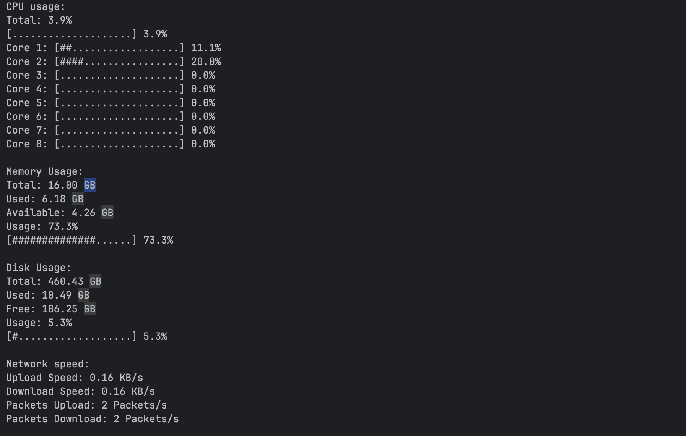Click the "Memory Usage:" heading
This screenshot has height=436, width=686.
pos(45,171)
